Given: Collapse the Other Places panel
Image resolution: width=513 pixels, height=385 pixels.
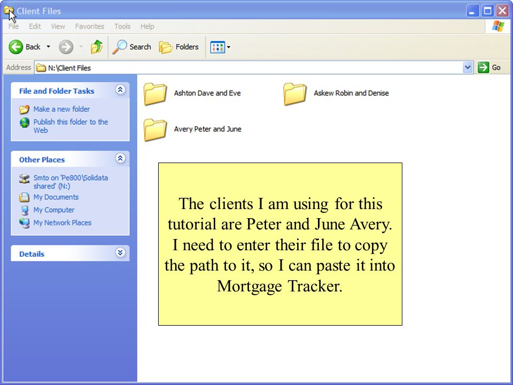Looking at the screenshot, I should pyautogui.click(x=120, y=158).
